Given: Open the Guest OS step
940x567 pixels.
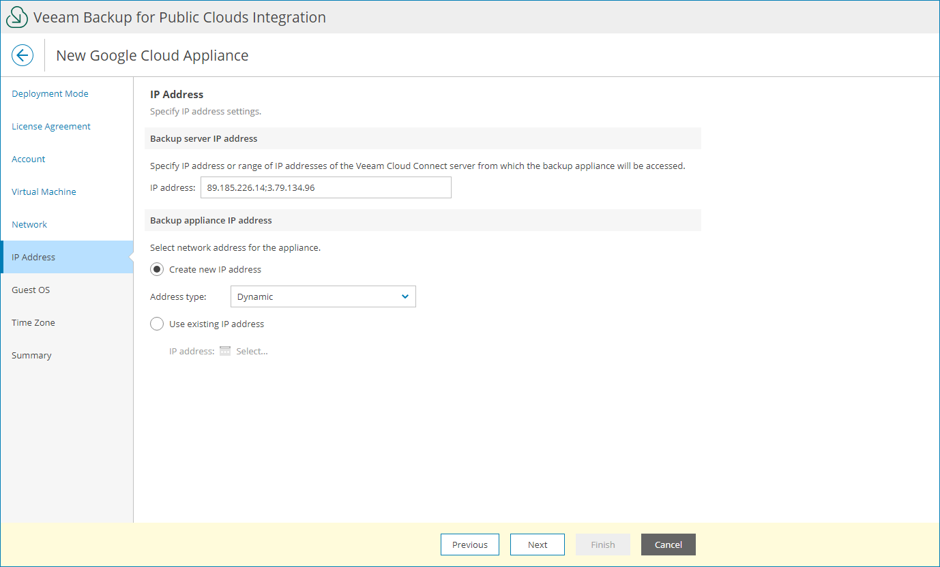Looking at the screenshot, I should pyautogui.click(x=31, y=290).
